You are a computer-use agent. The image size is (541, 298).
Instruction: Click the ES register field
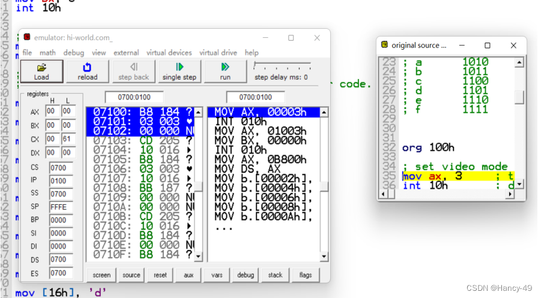click(x=61, y=273)
